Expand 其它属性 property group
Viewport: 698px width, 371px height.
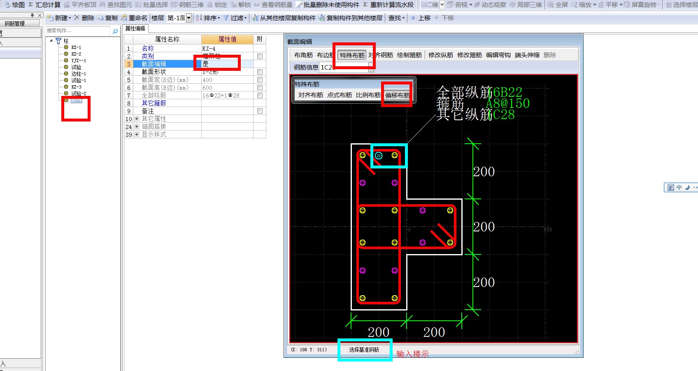point(137,119)
